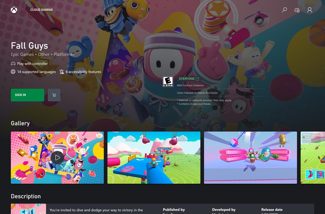Click the accessibility figure icon

(x=61, y=72)
